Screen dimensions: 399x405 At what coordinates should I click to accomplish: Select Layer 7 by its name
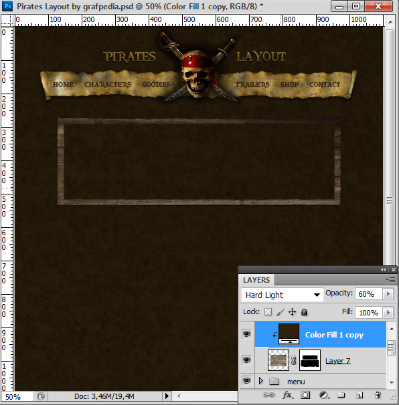point(337,361)
